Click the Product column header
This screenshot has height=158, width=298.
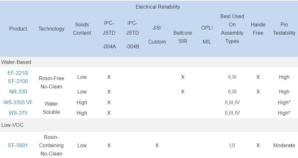click(18, 29)
